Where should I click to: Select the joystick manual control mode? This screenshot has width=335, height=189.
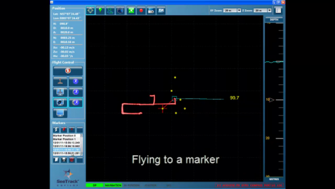click(x=60, y=82)
